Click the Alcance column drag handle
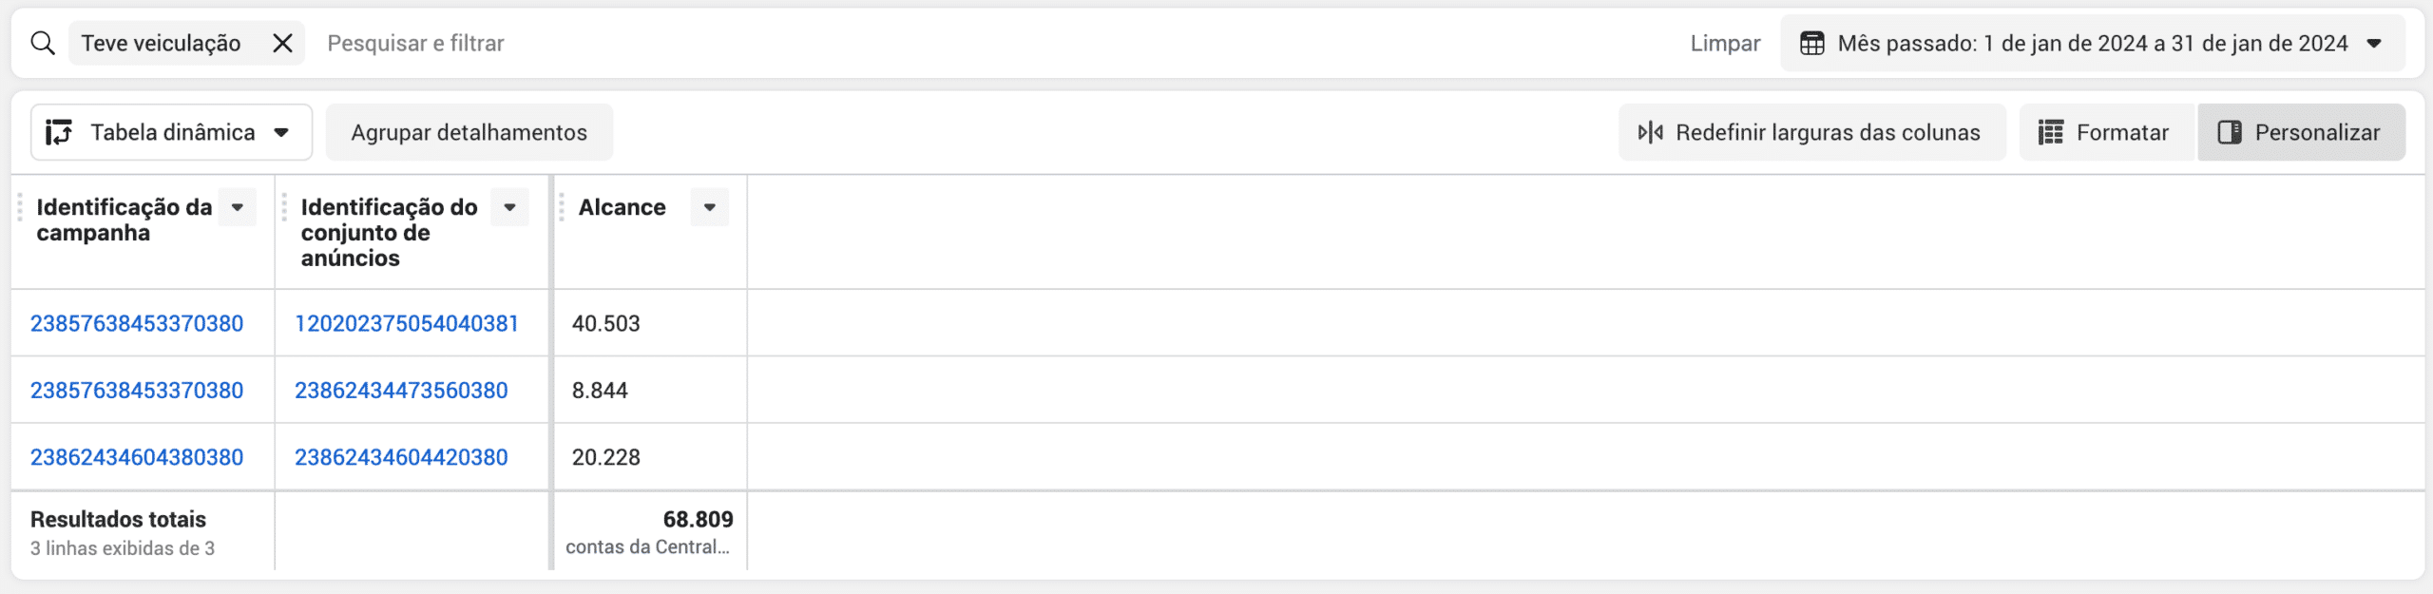The width and height of the screenshot is (2433, 594). 562,207
